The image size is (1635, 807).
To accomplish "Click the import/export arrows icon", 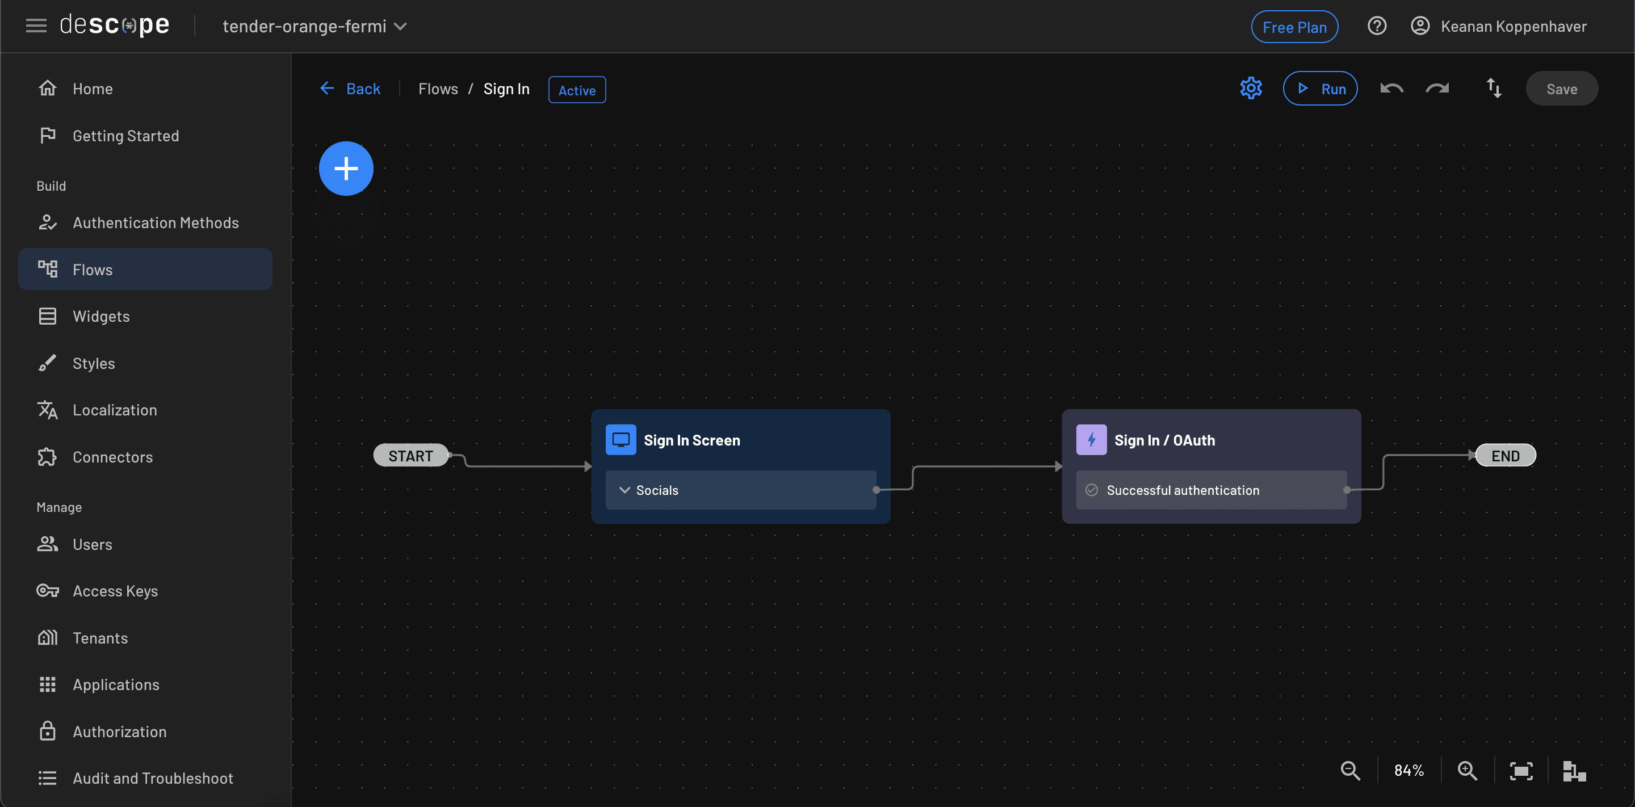I will tap(1494, 88).
